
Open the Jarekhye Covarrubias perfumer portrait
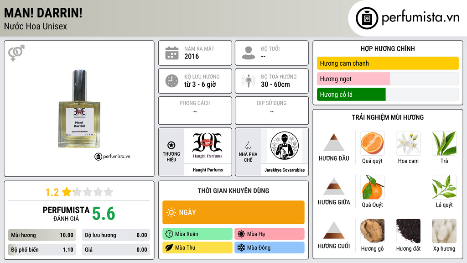[285, 146]
